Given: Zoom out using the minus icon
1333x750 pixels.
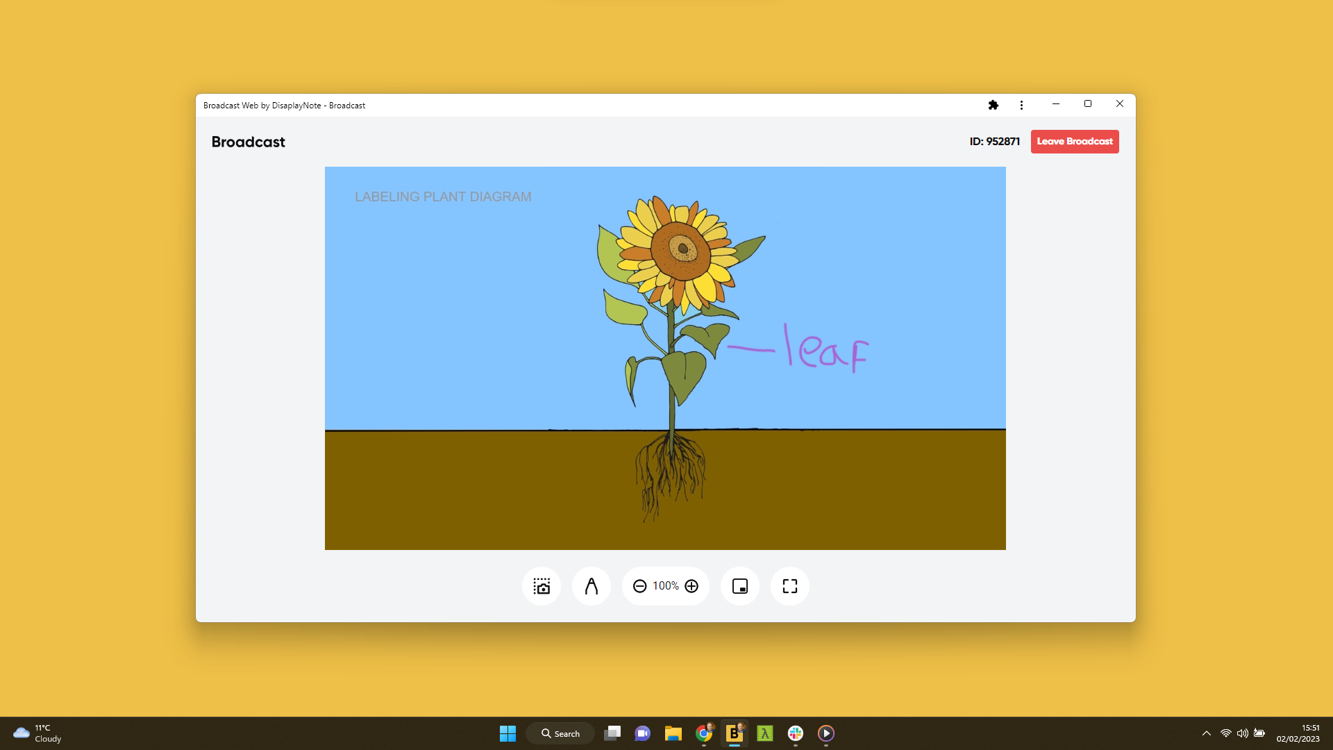Looking at the screenshot, I should click(x=639, y=586).
